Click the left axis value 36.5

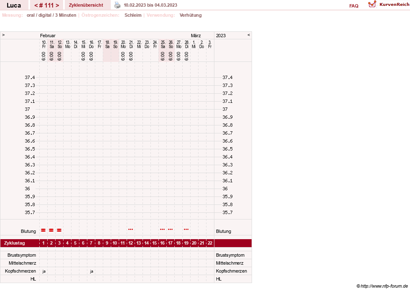(30, 149)
